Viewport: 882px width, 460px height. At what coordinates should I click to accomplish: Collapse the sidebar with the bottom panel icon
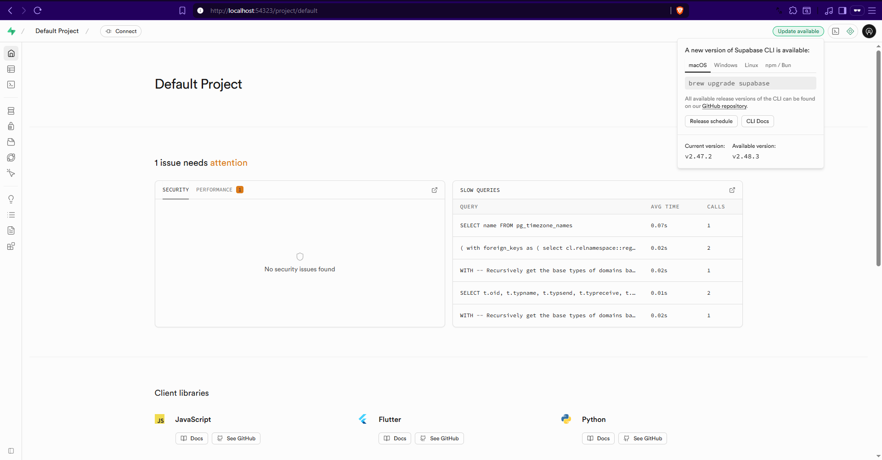[11, 451]
